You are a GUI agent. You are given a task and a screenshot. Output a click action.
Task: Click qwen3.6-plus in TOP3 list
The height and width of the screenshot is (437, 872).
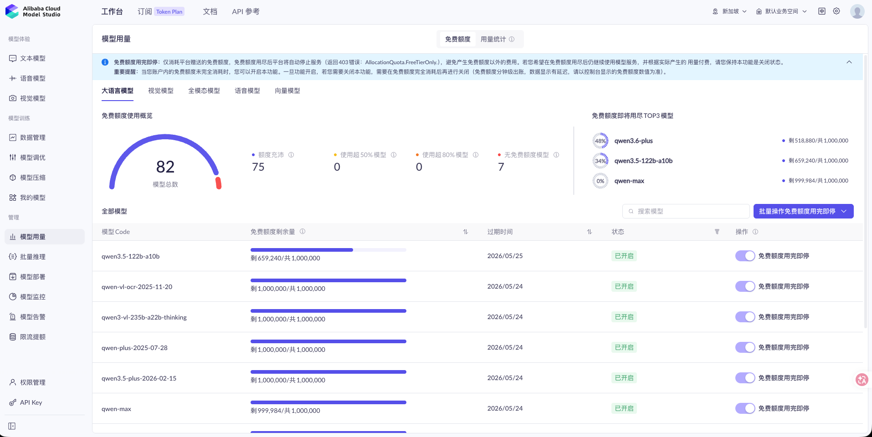[634, 141]
